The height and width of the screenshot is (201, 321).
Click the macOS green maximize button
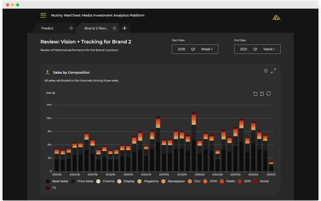pyautogui.click(x=18, y=5)
